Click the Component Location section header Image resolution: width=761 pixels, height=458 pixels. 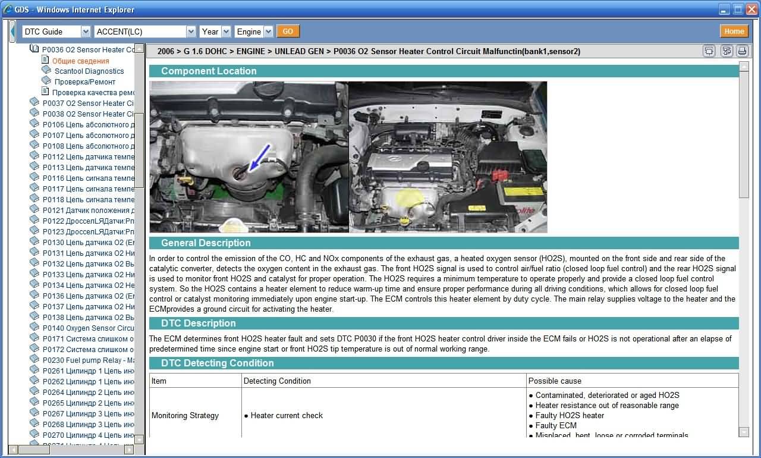pyautogui.click(x=444, y=71)
